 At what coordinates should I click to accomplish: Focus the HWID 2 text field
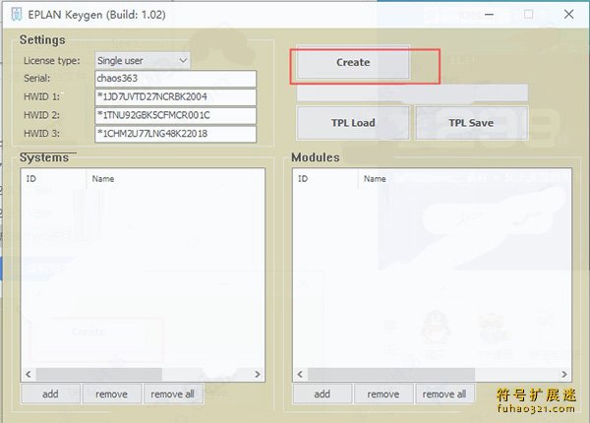point(175,115)
